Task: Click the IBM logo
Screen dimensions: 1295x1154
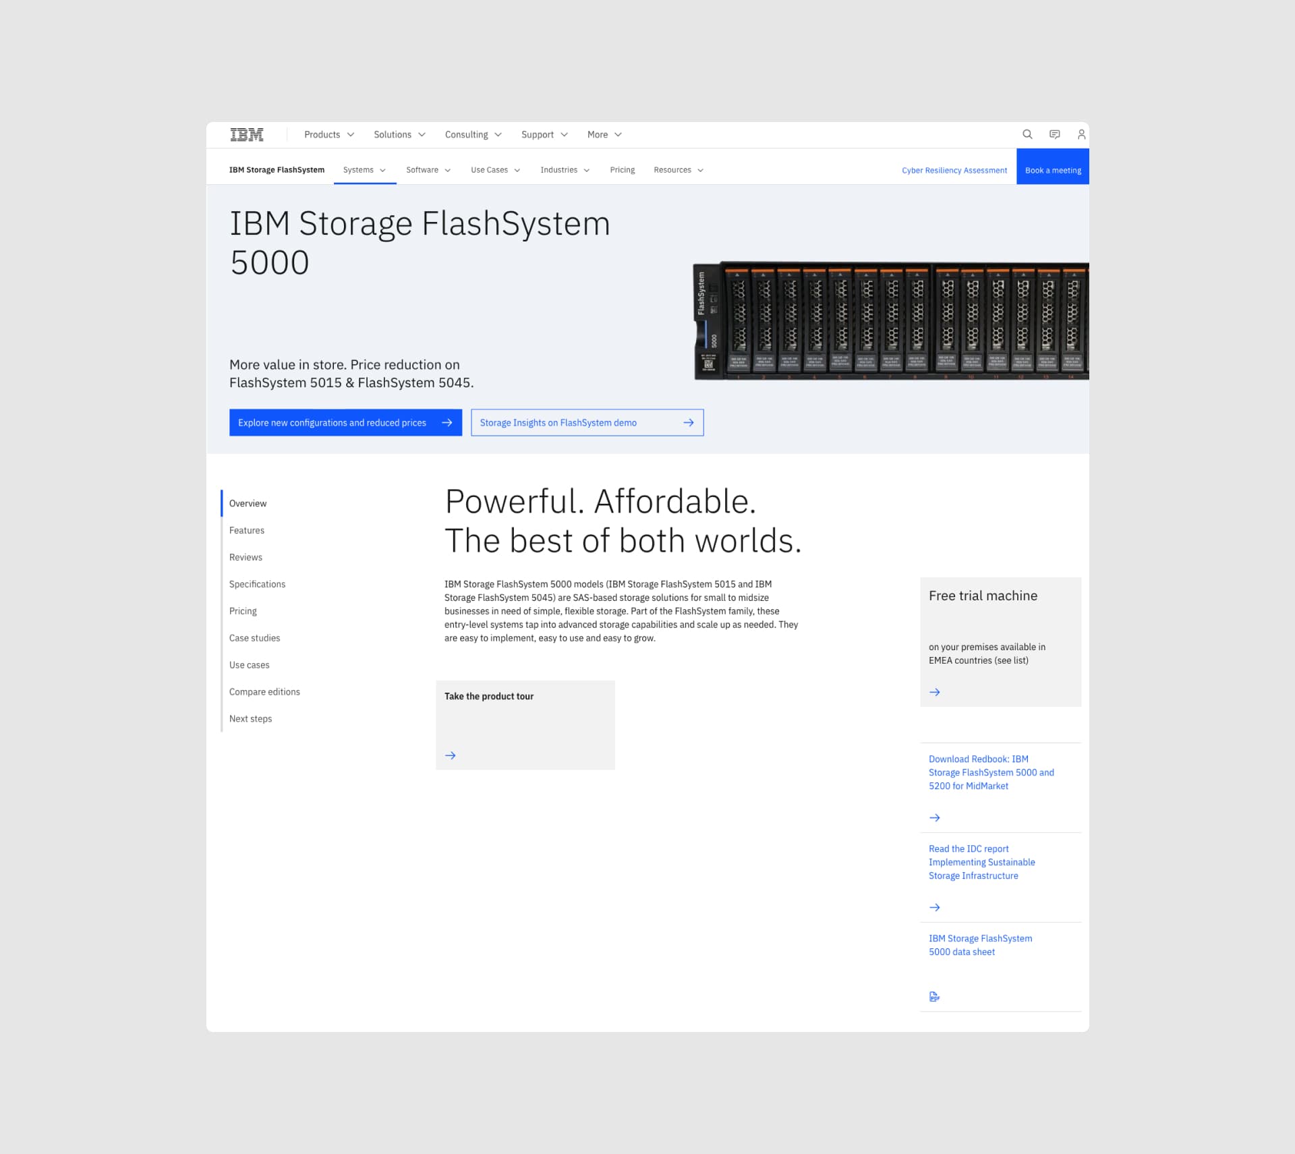Action: click(247, 135)
